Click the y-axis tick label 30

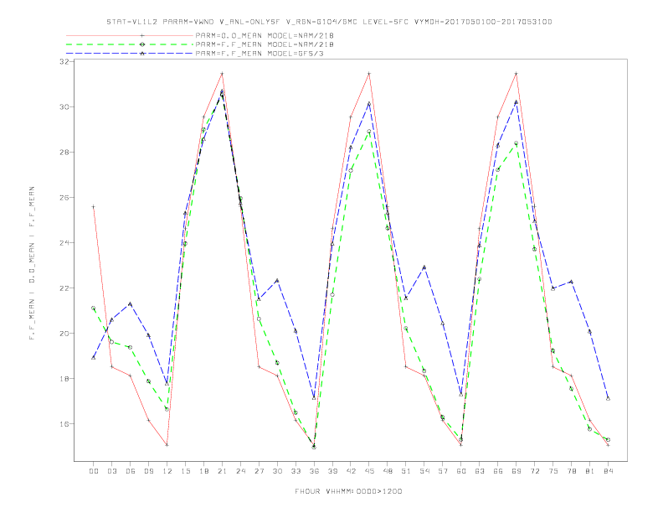coord(64,106)
